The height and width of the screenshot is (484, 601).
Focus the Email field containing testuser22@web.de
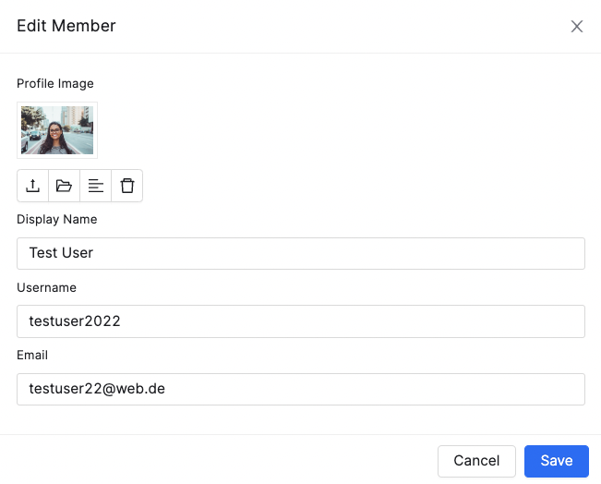(301, 389)
